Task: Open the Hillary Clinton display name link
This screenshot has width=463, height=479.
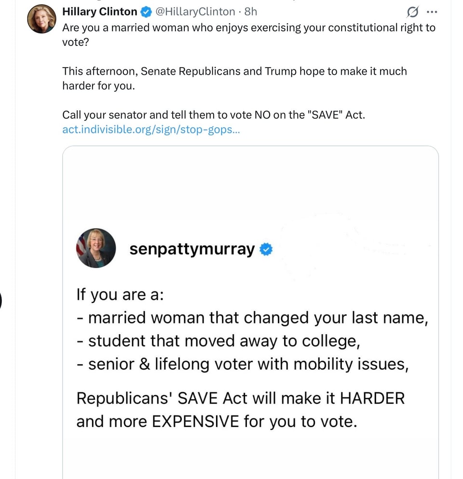Action: (100, 12)
